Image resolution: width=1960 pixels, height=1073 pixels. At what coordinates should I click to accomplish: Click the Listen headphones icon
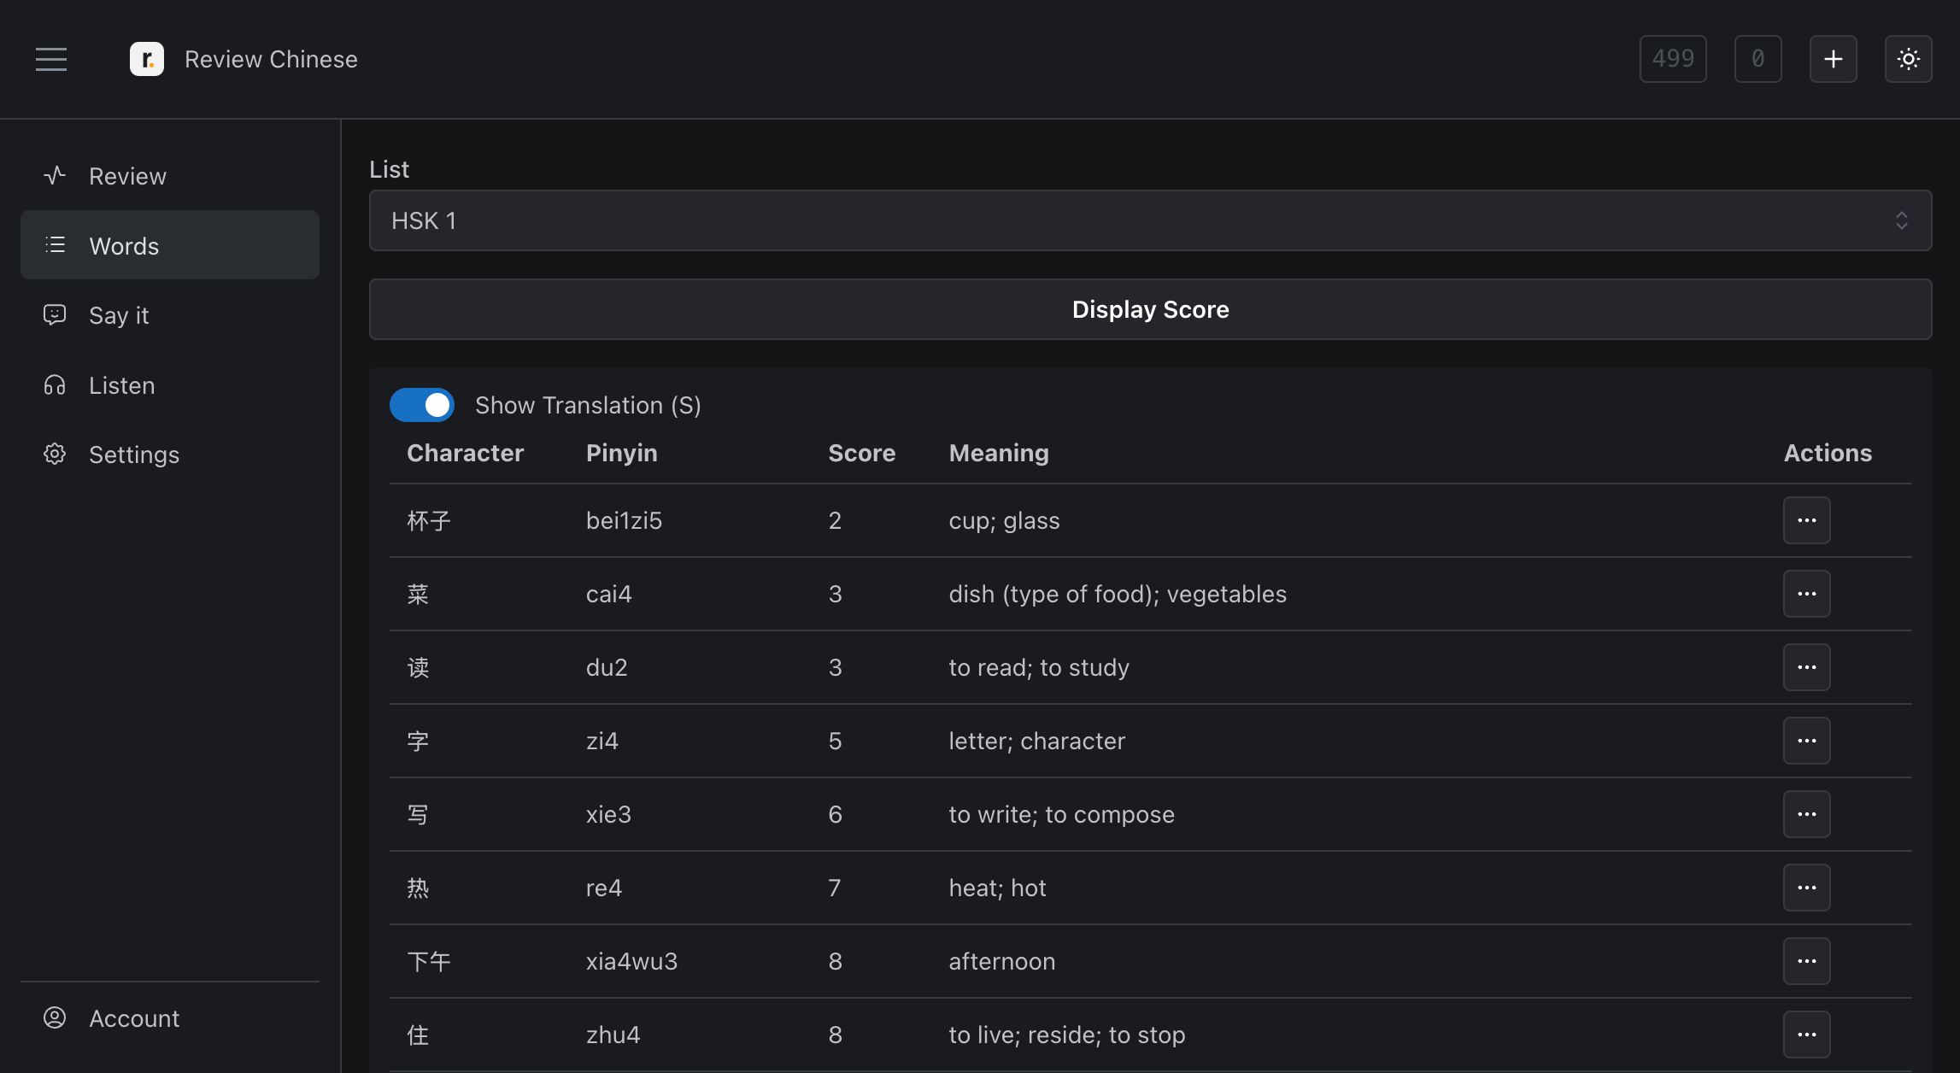(55, 385)
